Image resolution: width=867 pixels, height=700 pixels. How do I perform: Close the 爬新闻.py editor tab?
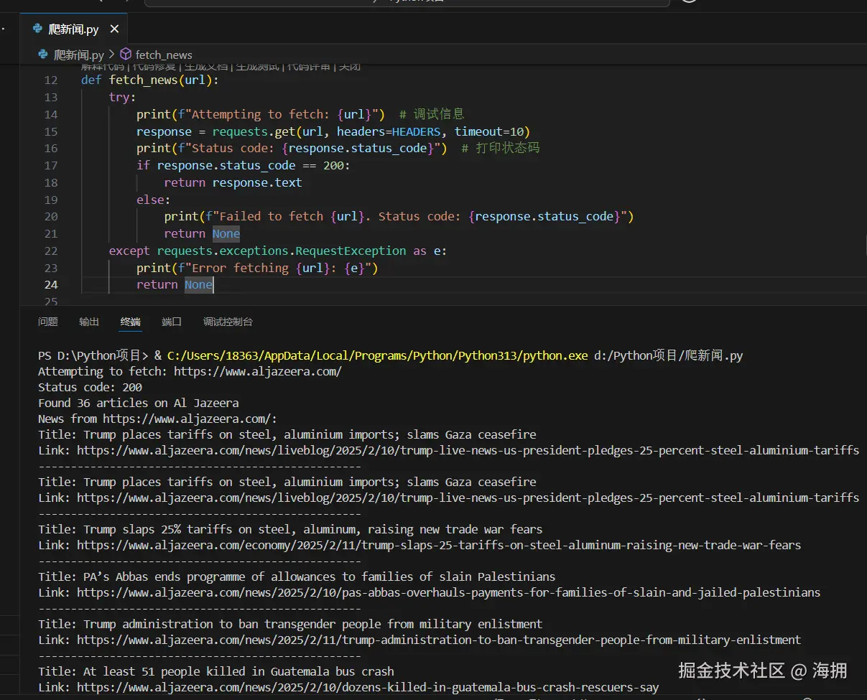pyautogui.click(x=113, y=29)
